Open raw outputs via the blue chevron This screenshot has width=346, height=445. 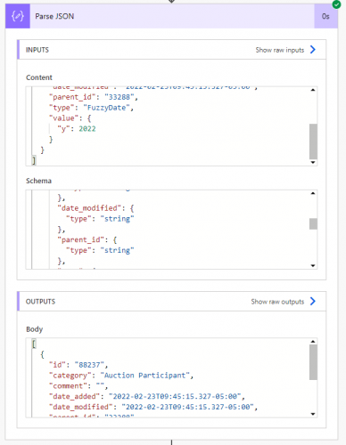(x=313, y=302)
